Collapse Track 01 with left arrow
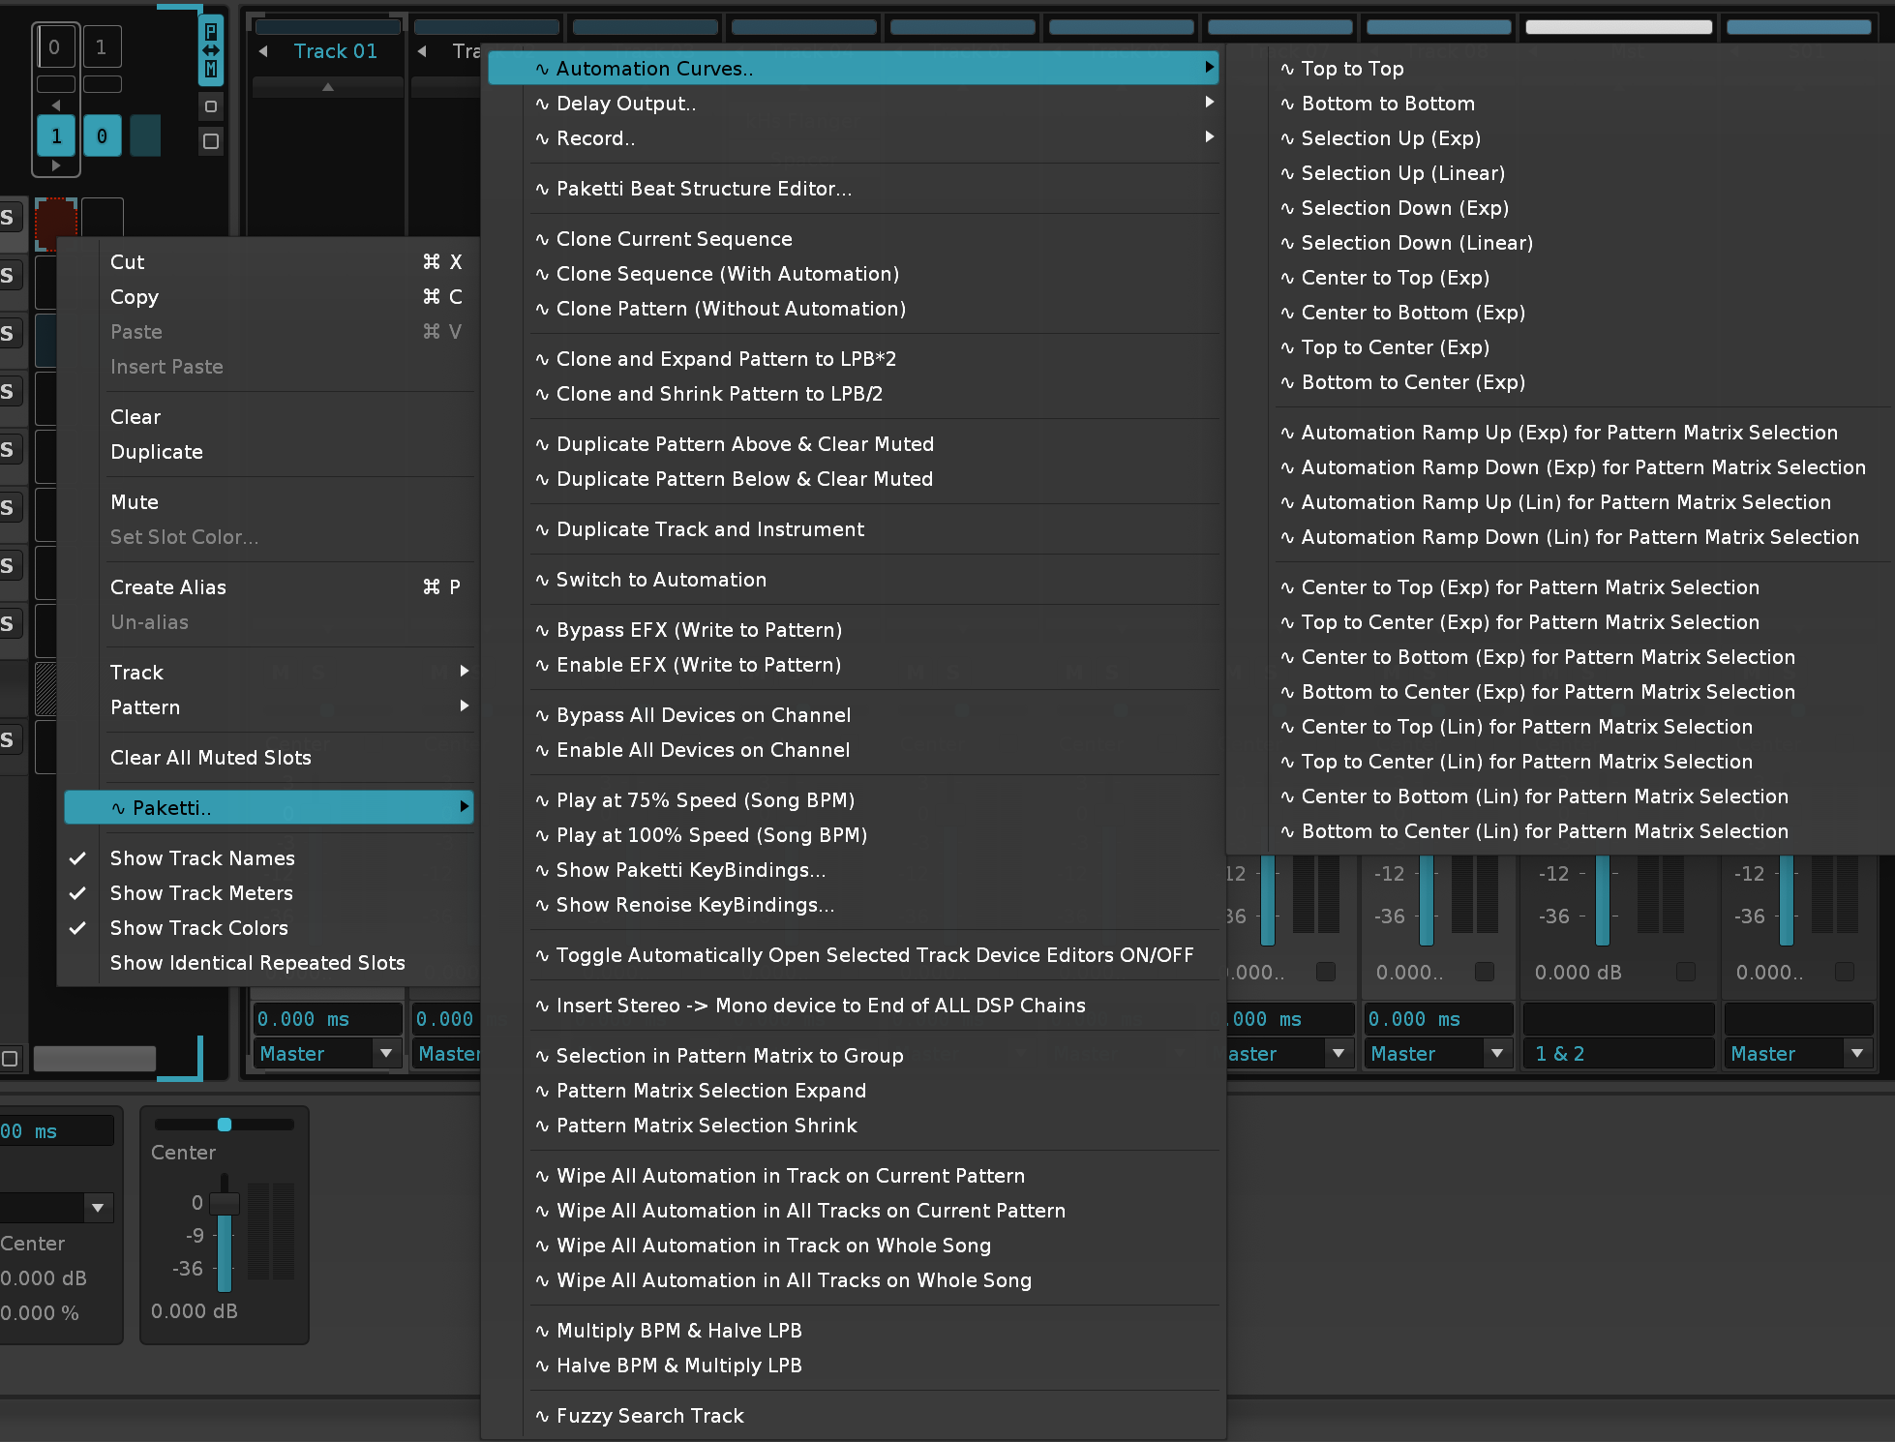1895x1442 pixels. 263,51
